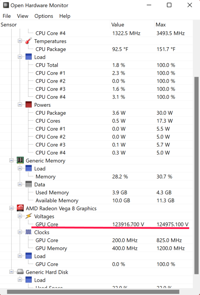Screen dimensions: 200x295
Task: Collapse AMD Radeon Vega 8 Graphics node
Action: pyautogui.click(x=12, y=208)
